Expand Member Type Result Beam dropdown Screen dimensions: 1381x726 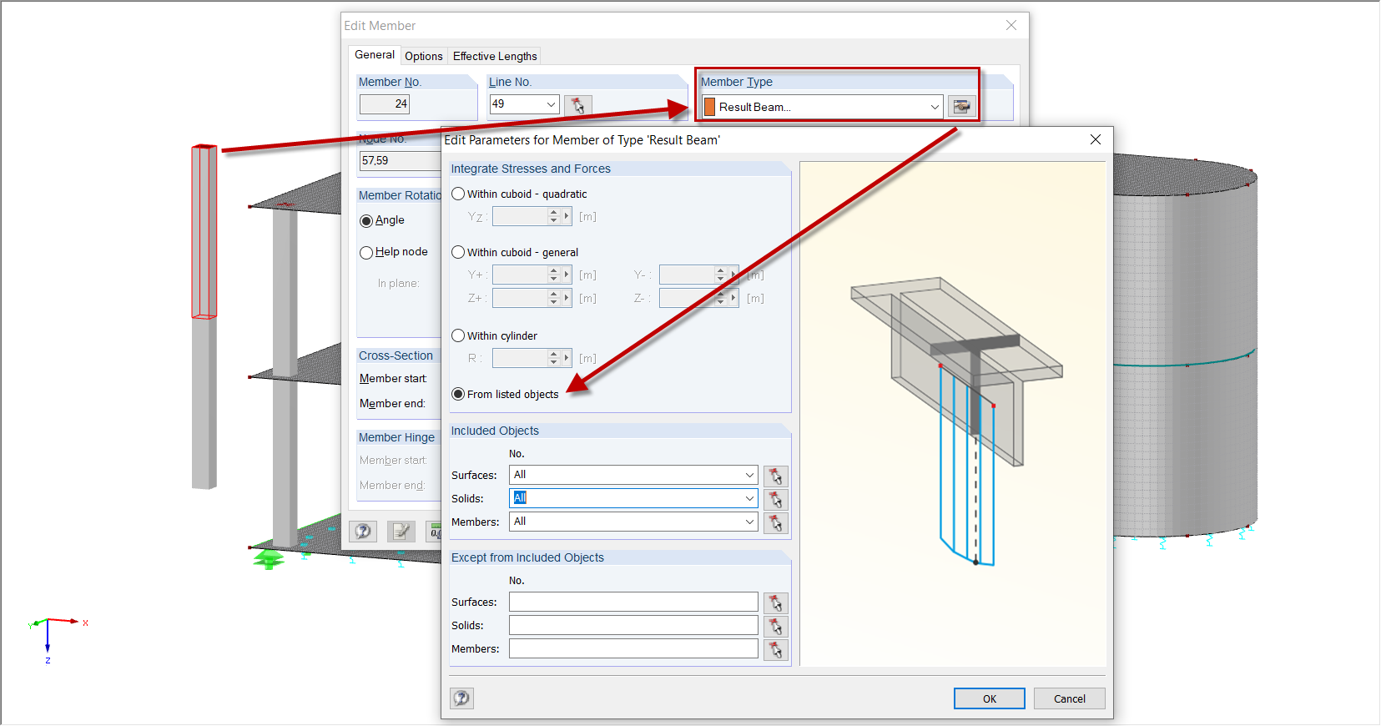click(x=935, y=107)
